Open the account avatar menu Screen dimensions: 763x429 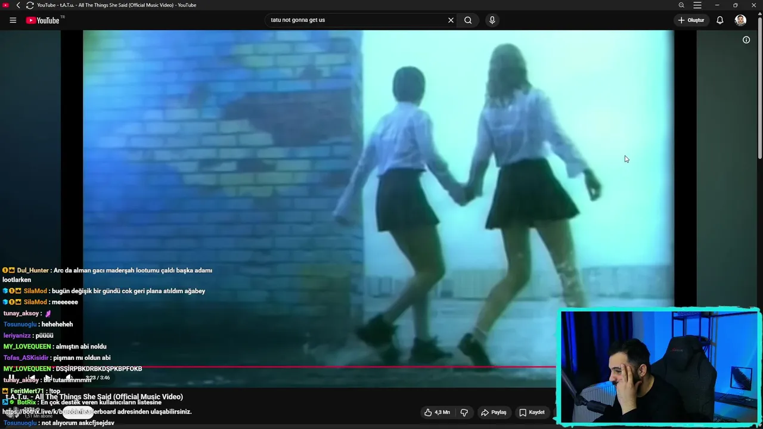(x=740, y=20)
